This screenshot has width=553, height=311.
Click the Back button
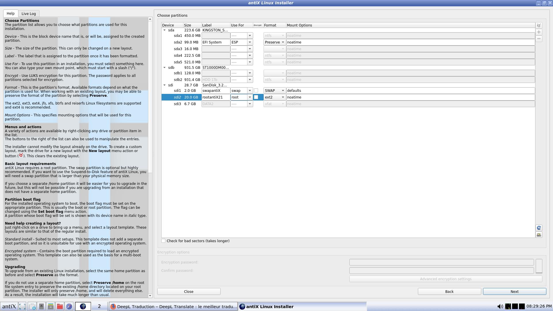449,291
